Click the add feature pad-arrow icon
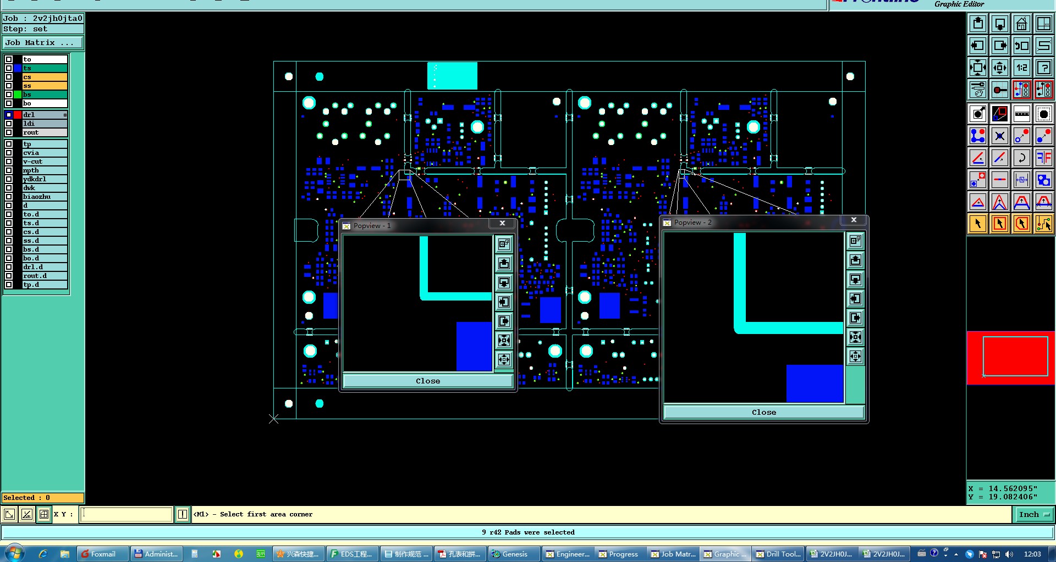 click(978, 114)
